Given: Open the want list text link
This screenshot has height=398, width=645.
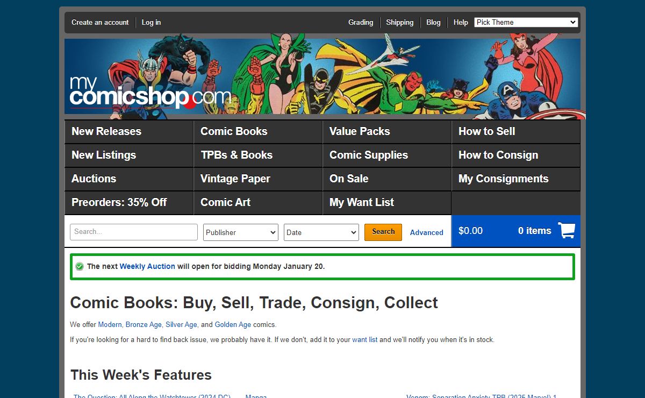Looking at the screenshot, I should pyautogui.click(x=365, y=340).
